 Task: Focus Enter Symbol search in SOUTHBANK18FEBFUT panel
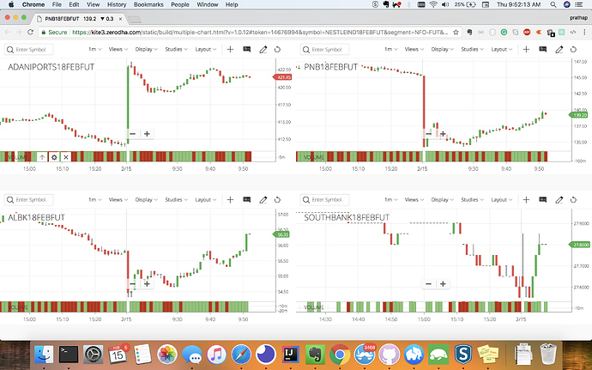[x=324, y=199]
